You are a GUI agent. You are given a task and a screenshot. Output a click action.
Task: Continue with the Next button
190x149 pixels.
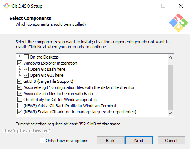(139, 141)
